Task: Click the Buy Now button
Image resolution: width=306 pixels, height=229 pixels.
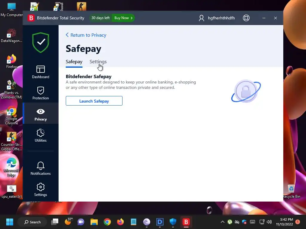Action: [x=123, y=18]
